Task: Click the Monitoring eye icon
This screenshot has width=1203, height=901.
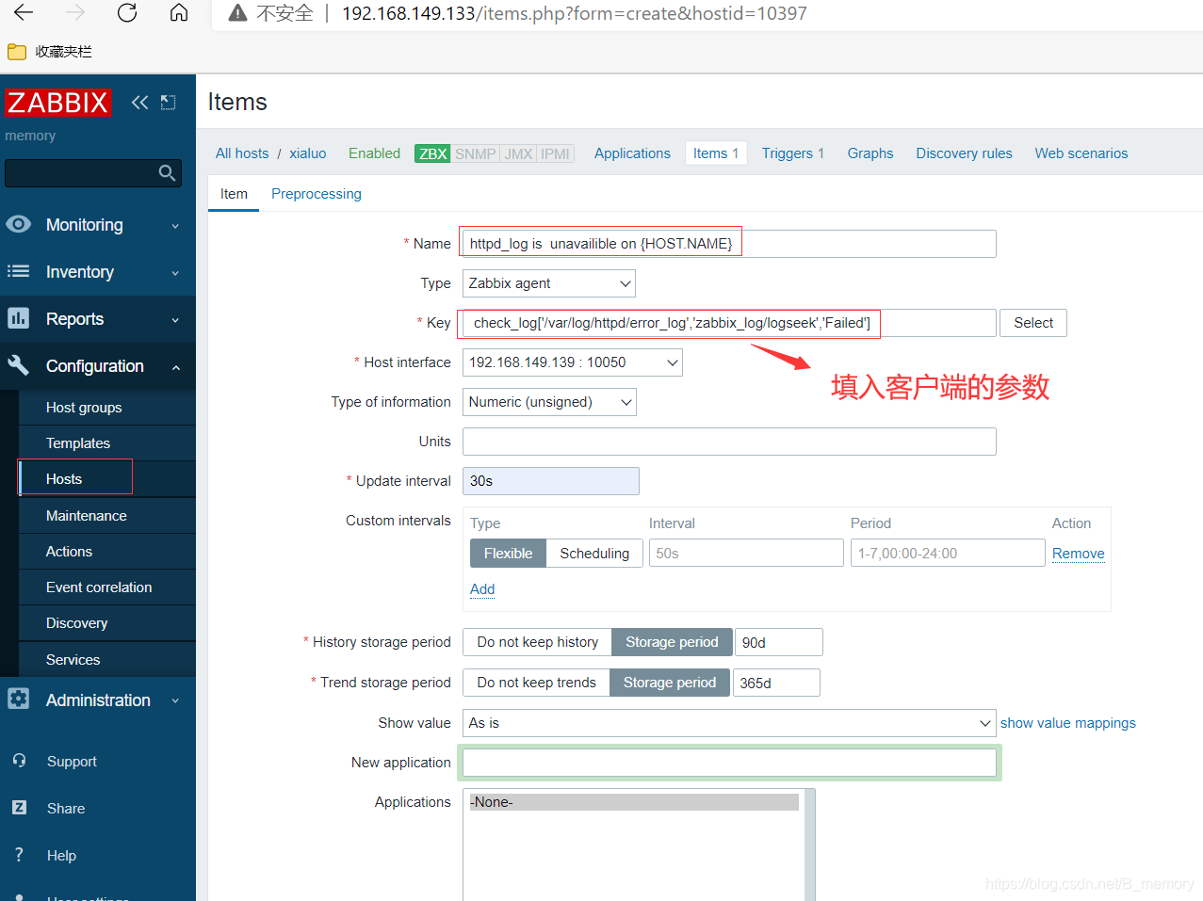Action: [x=18, y=224]
